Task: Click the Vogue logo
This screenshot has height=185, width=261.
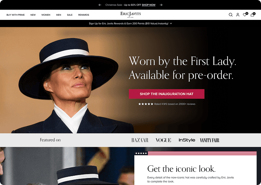Action: coord(163,140)
